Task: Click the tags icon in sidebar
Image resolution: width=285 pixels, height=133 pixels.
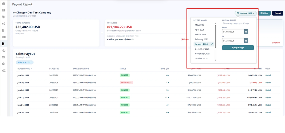Action: point(4,17)
